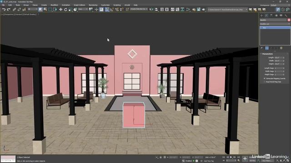Open the Modifiers menu
Screen dimensions: 291x163
pos(55,5)
